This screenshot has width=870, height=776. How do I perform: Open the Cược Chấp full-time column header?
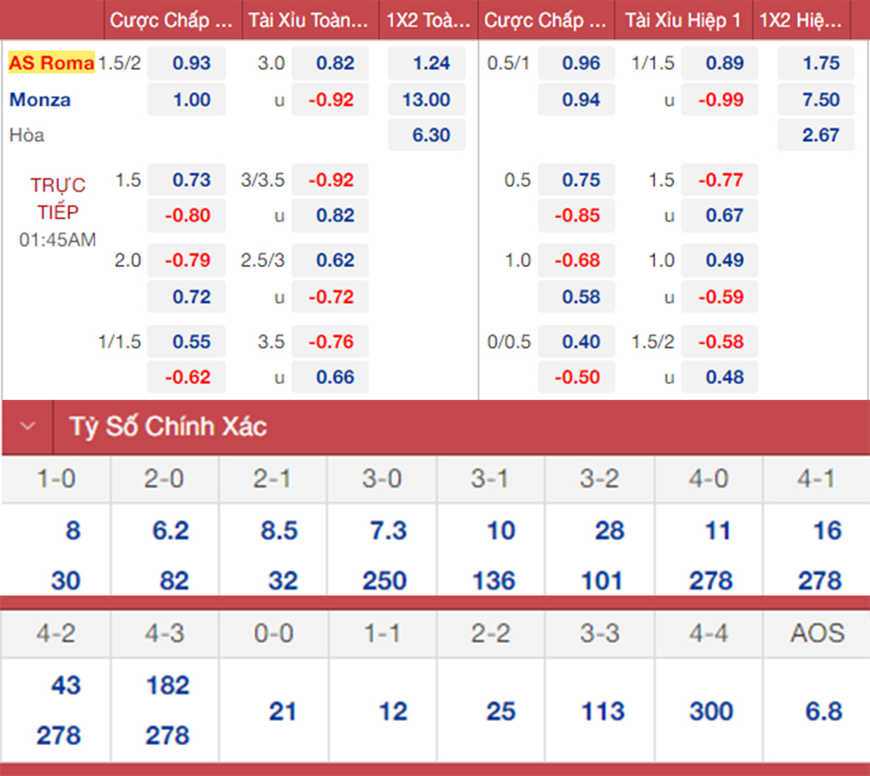(x=173, y=20)
